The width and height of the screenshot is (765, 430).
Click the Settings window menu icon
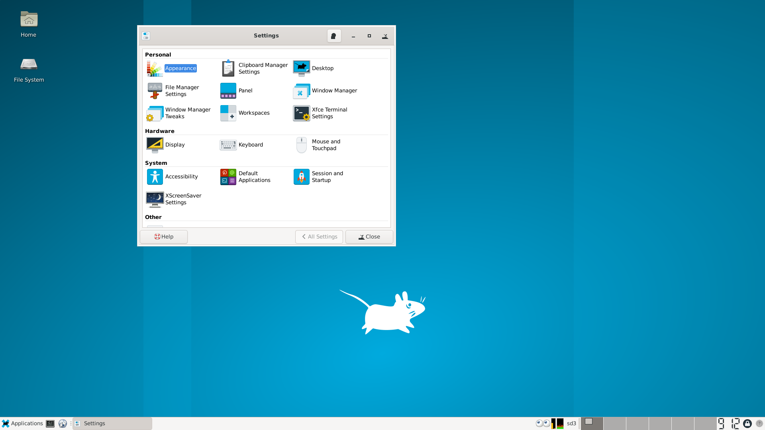[x=146, y=36]
